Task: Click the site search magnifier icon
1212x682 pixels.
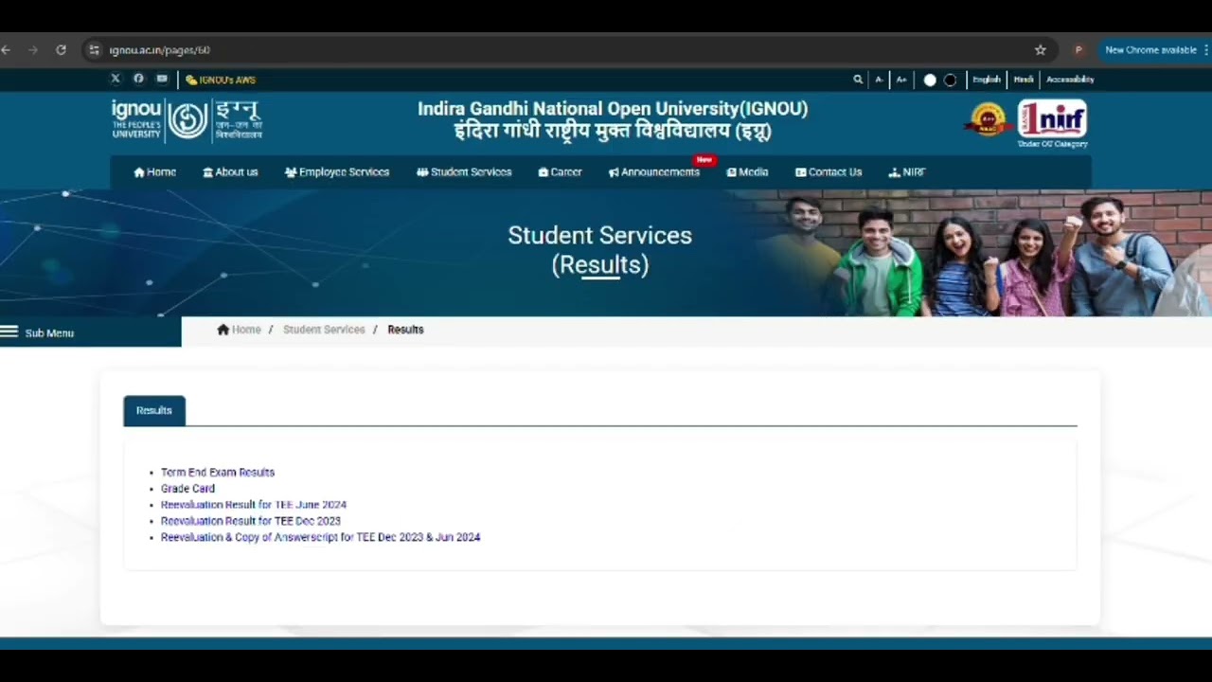Action: 858,80
